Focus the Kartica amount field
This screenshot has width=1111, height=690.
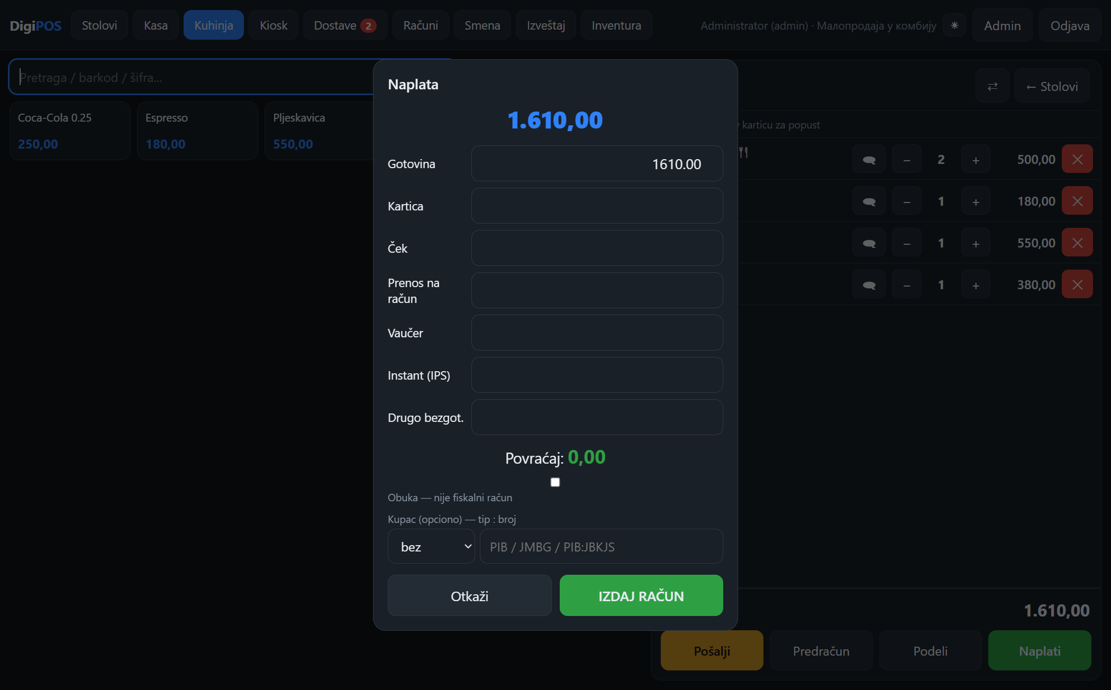tap(597, 206)
